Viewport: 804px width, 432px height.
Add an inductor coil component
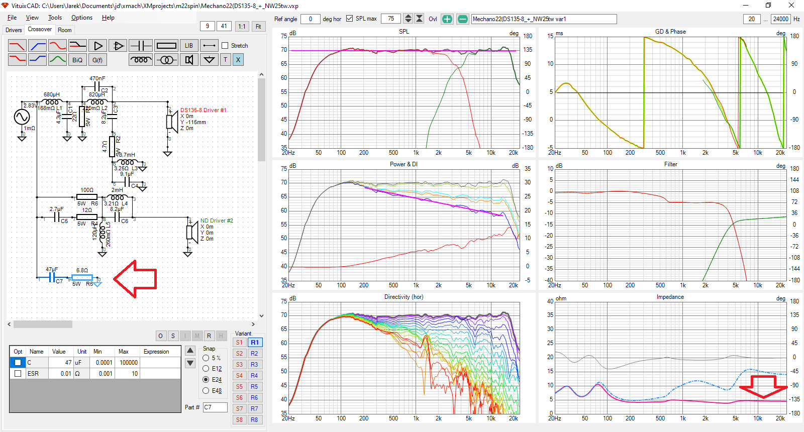[x=141, y=60]
